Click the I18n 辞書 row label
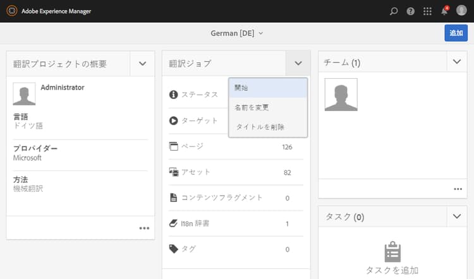 (195, 223)
